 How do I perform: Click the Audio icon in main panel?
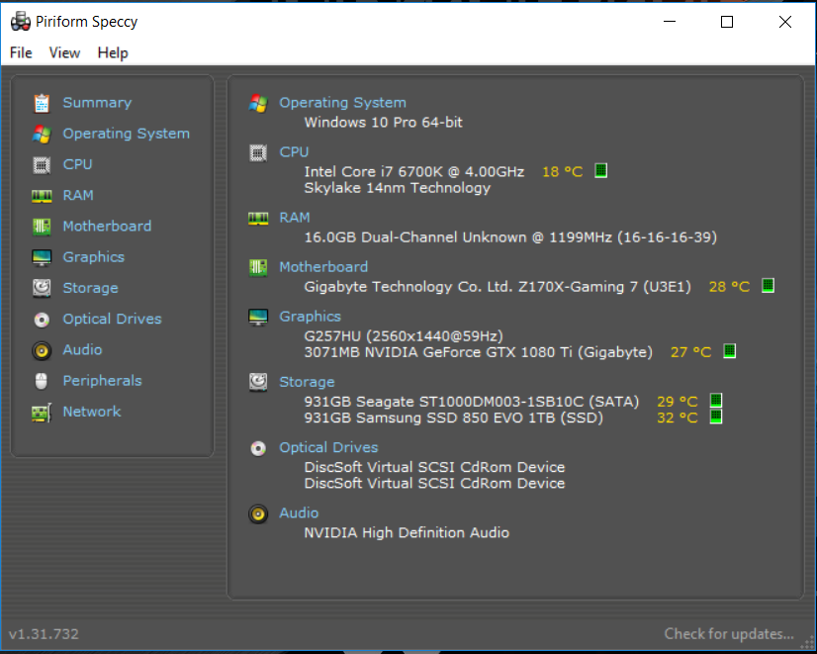[x=258, y=514]
